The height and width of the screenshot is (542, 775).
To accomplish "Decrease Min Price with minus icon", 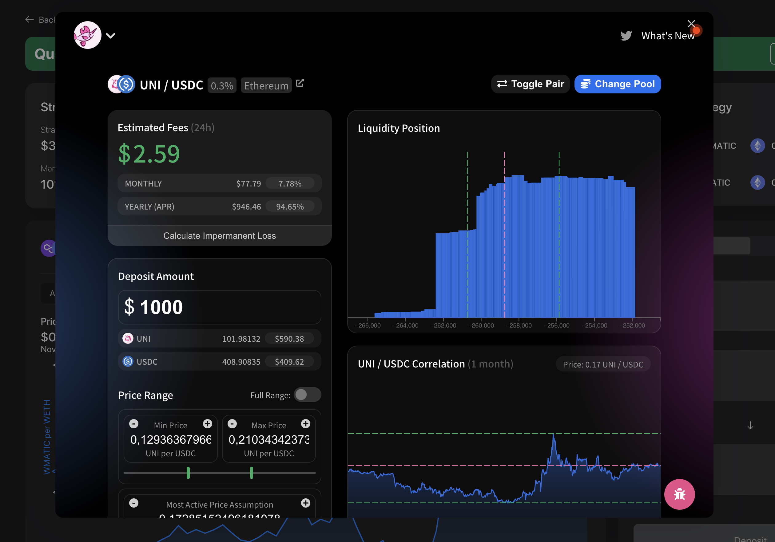I will point(134,424).
